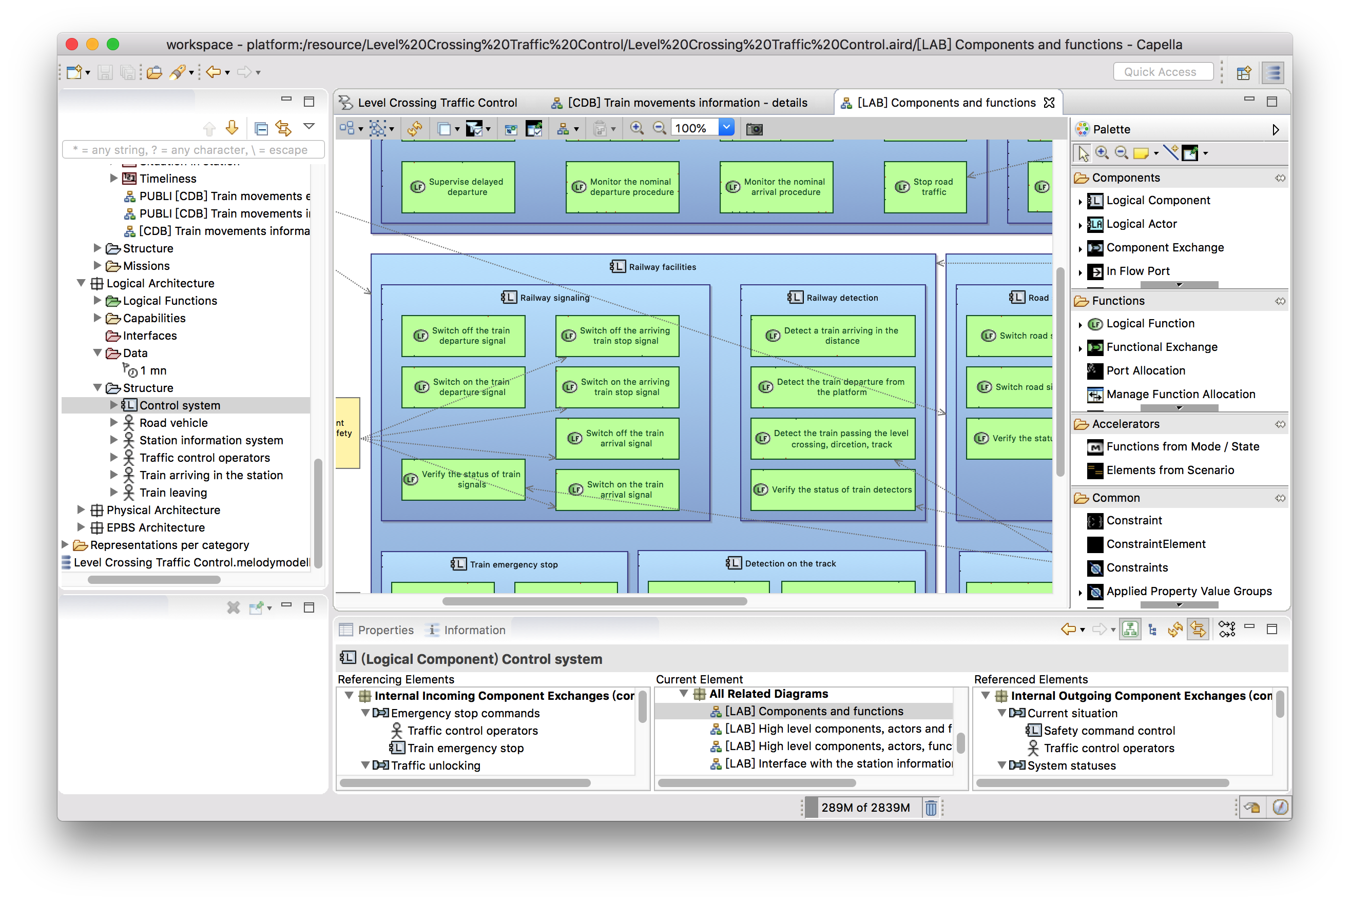Click the Quick Access search field
1350x903 pixels.
[x=1162, y=72]
